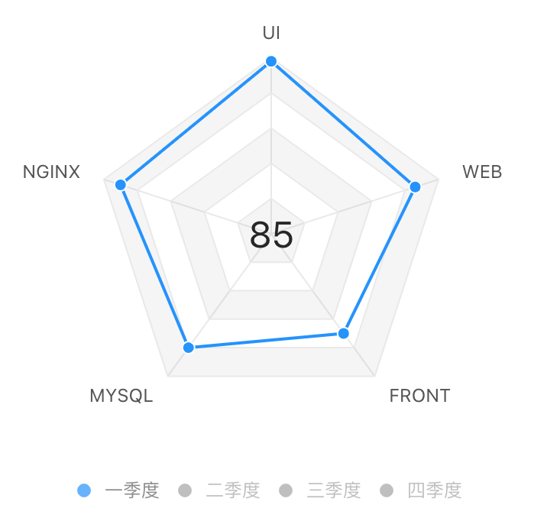Click the MYSQL axis label
The height and width of the screenshot is (521, 547).
[121, 396]
